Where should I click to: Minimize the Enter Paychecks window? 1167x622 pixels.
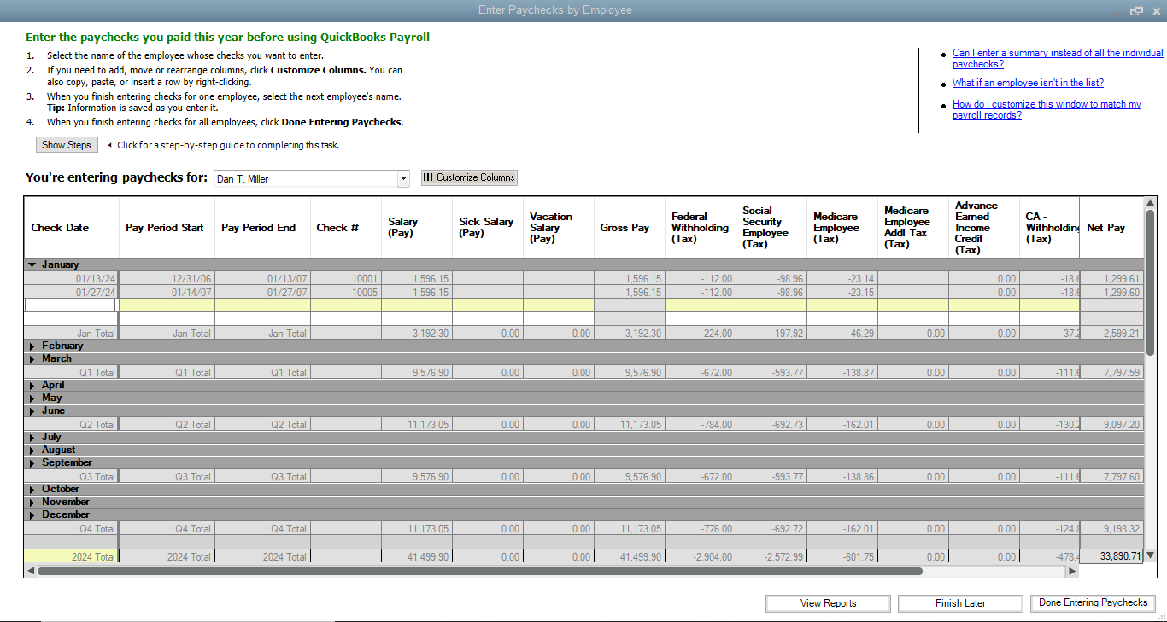[x=1119, y=12]
